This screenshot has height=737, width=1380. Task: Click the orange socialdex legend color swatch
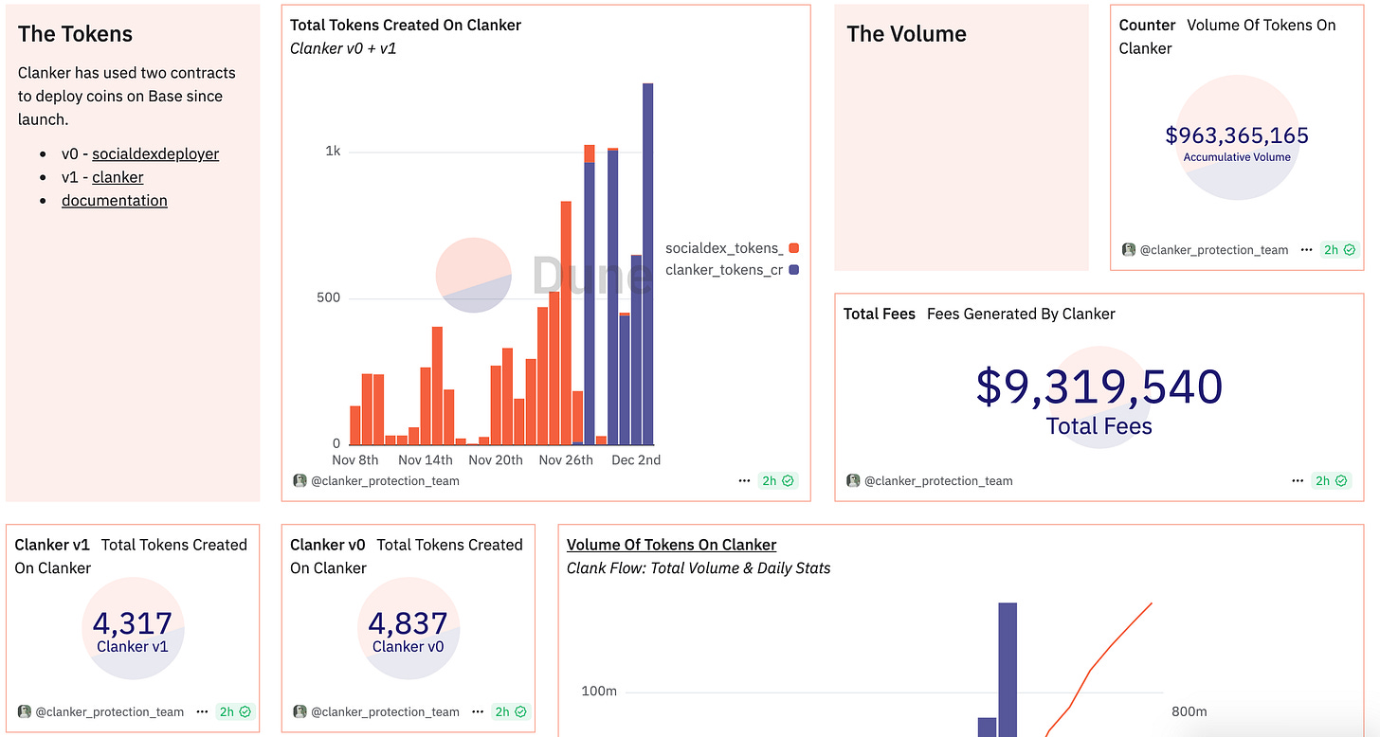tap(794, 248)
